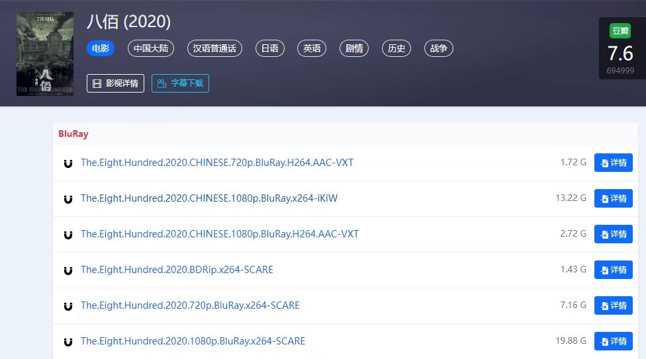Screen dimensions: 646x359
Task: Click magnet icon for 1080p x264-SCARE release
Action: click(x=68, y=342)
